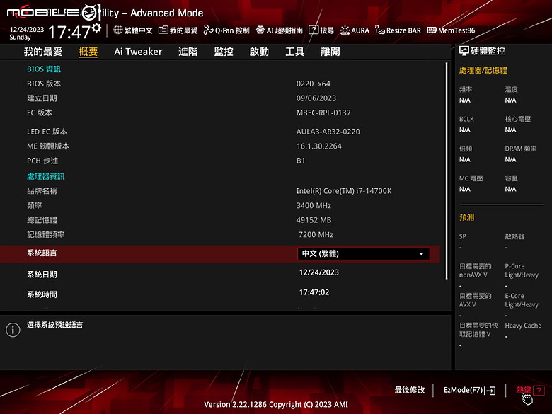Toggle the Resize BAR icon

coord(380,30)
